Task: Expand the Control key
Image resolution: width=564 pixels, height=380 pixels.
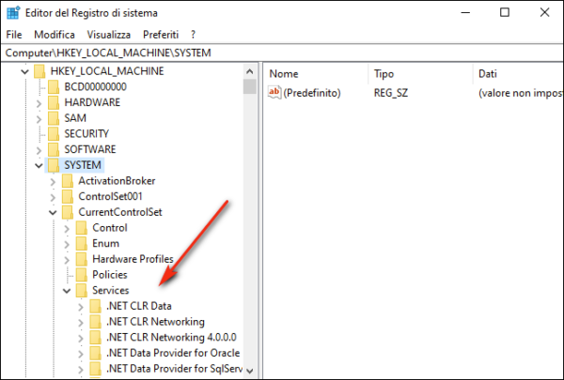Action: click(x=67, y=228)
